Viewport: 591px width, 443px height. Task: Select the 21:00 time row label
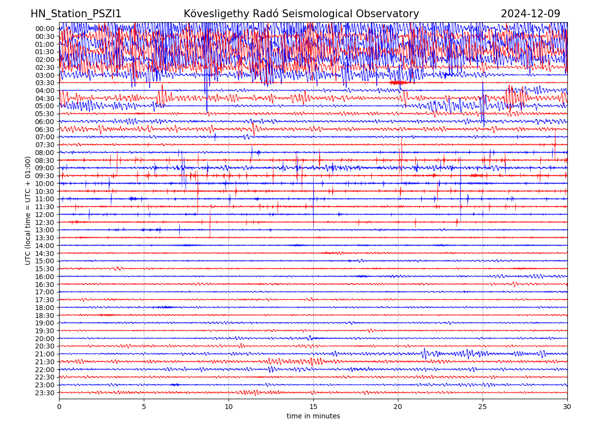[x=45, y=354]
